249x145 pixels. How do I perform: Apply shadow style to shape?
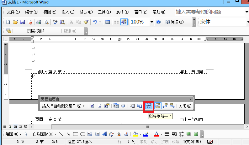coord(188,134)
